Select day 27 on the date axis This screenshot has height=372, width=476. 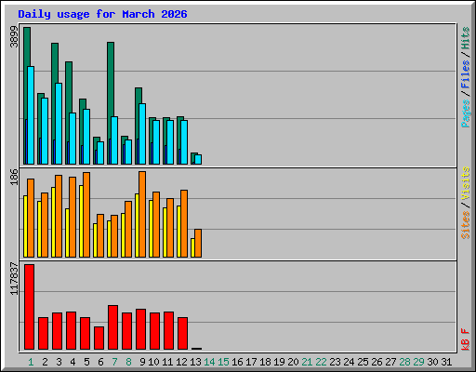pos(390,362)
